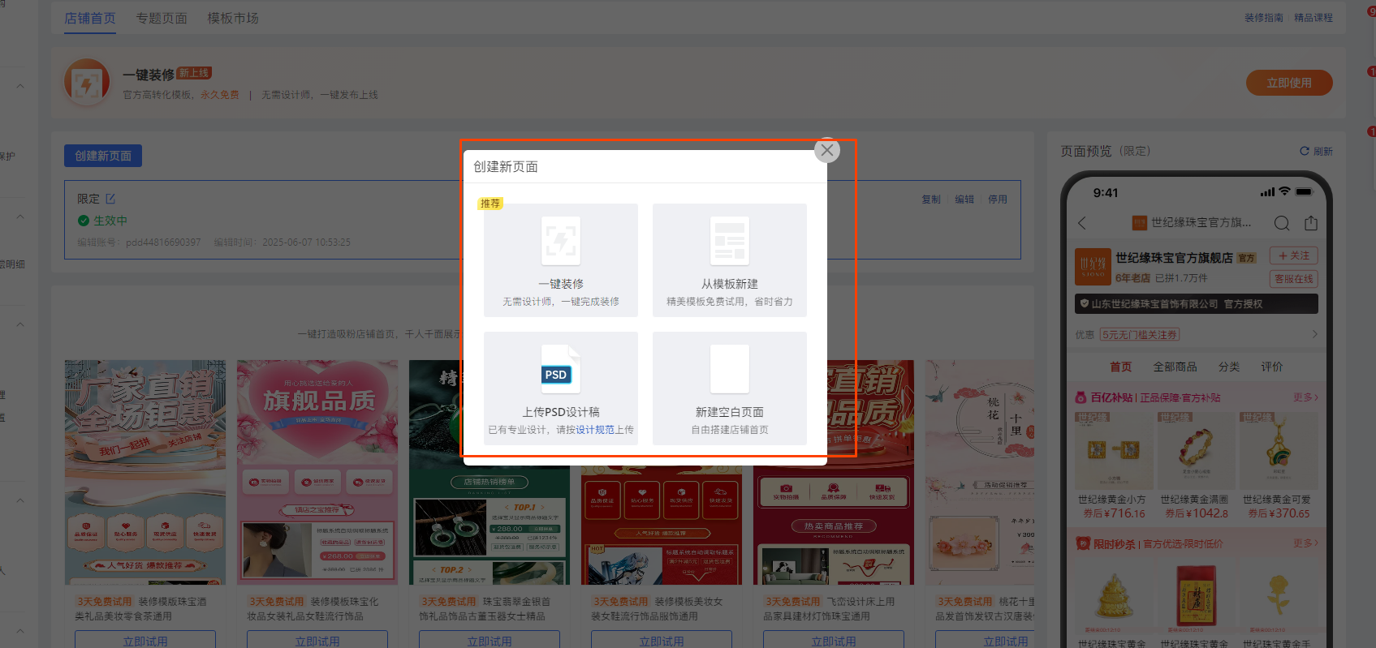Select the create from template (从模板新建) icon
Screen dimensions: 1376x648
[x=729, y=241]
